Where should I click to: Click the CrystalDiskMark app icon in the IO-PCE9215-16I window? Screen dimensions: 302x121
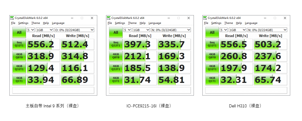click(109, 18)
